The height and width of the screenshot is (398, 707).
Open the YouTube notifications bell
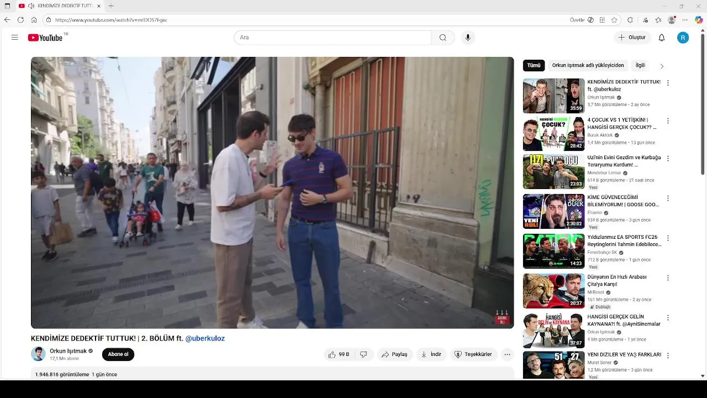coord(662,38)
